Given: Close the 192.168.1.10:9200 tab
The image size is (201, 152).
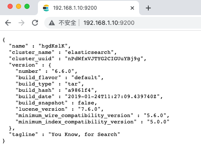Looking at the screenshot, I should coord(132,8).
